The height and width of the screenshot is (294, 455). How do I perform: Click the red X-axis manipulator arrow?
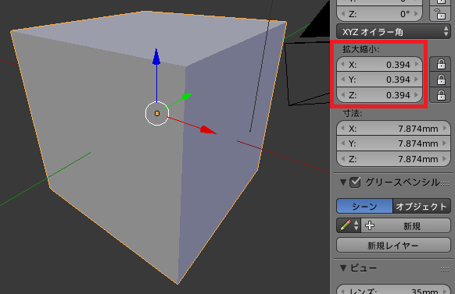click(x=208, y=130)
